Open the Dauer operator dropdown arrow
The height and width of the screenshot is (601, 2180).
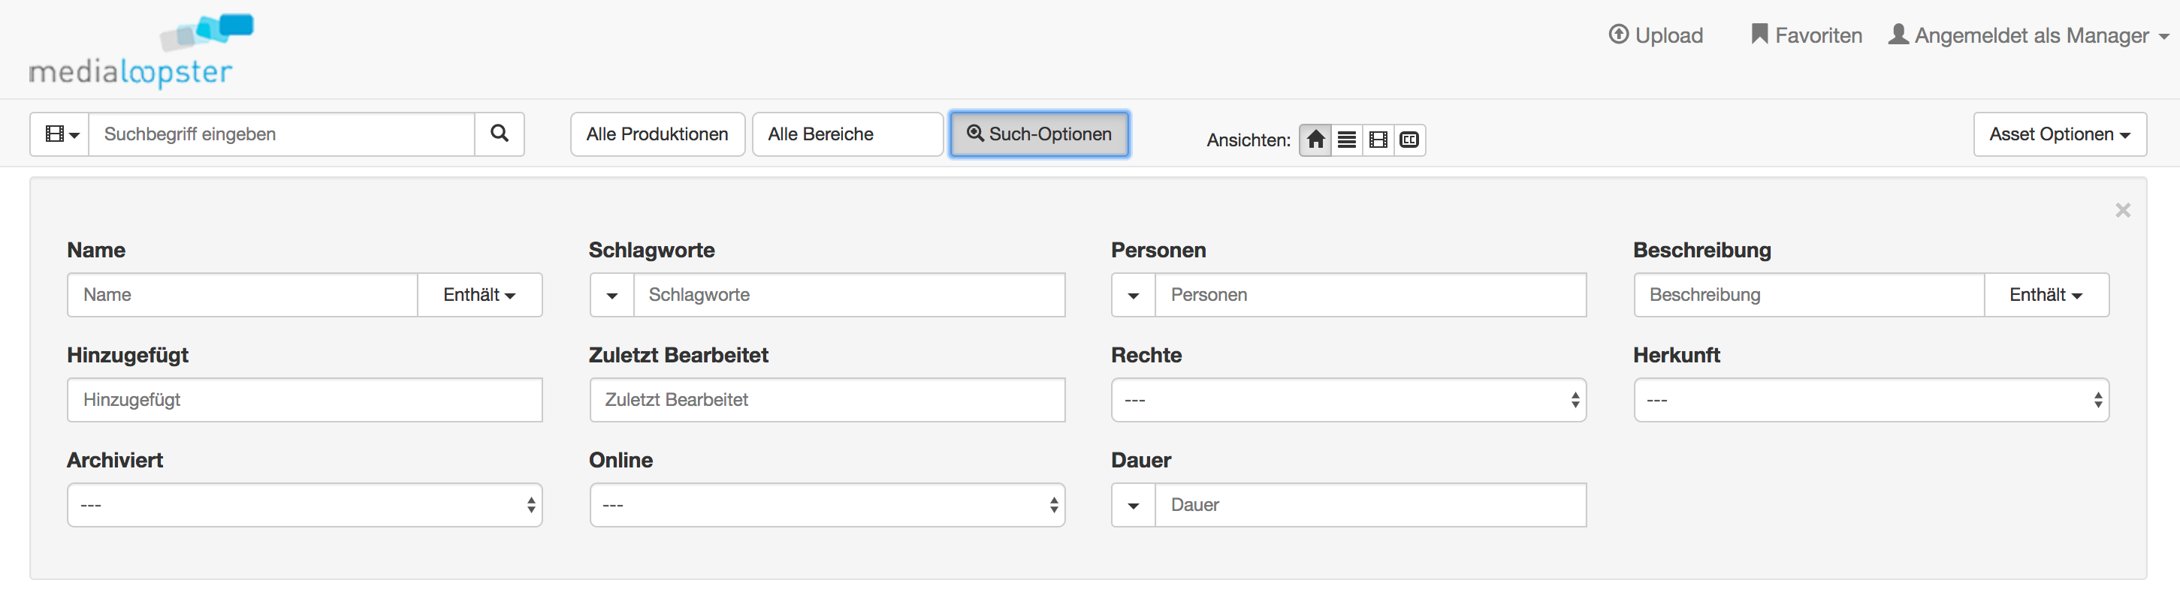pos(1133,505)
